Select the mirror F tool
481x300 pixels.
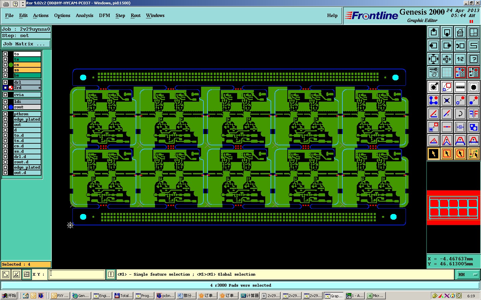point(474,114)
